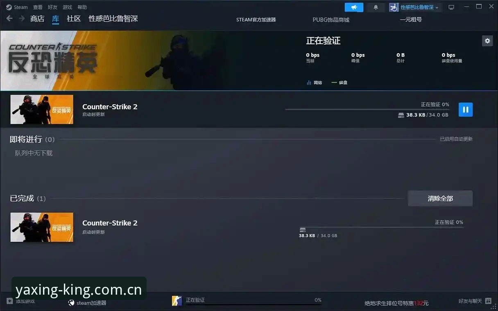Switch to the 商店 tab
This screenshot has width=498, height=311.
(37, 19)
